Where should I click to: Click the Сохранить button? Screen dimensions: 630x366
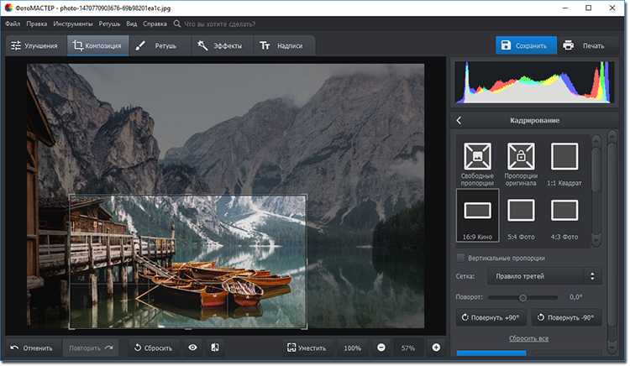[524, 45]
